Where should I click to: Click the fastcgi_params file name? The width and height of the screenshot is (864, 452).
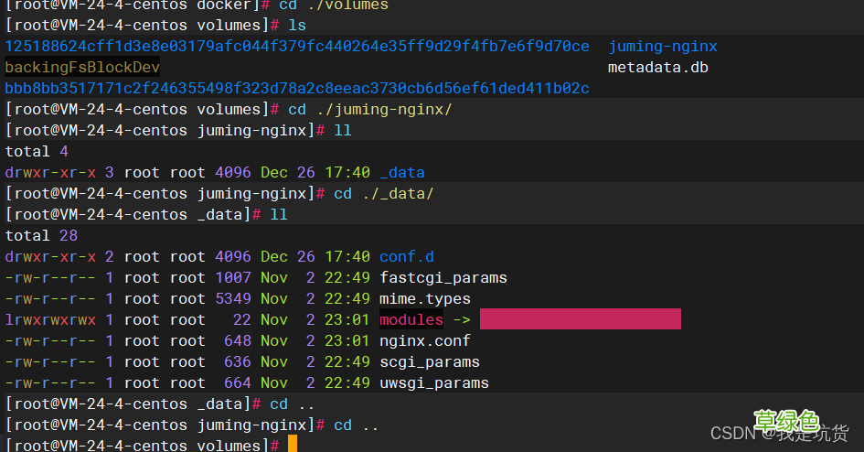pos(443,278)
